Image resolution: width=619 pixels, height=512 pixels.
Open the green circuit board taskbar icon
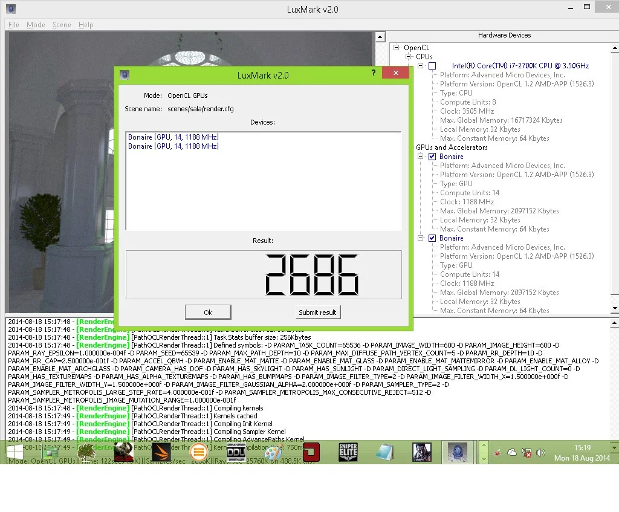pos(50,452)
